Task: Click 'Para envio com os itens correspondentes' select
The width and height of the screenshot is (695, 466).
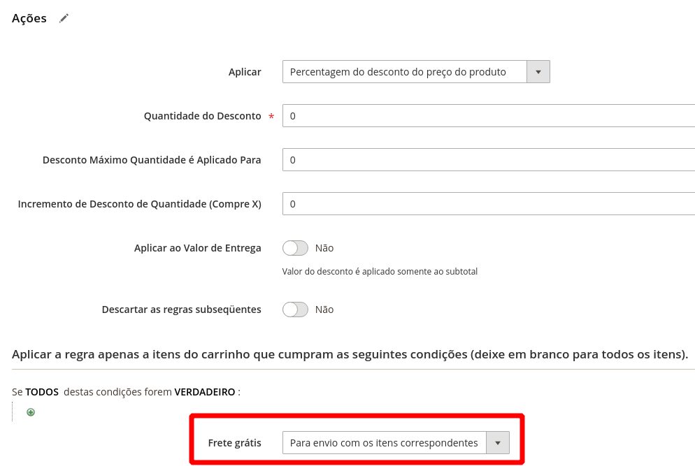Action: tap(396, 443)
